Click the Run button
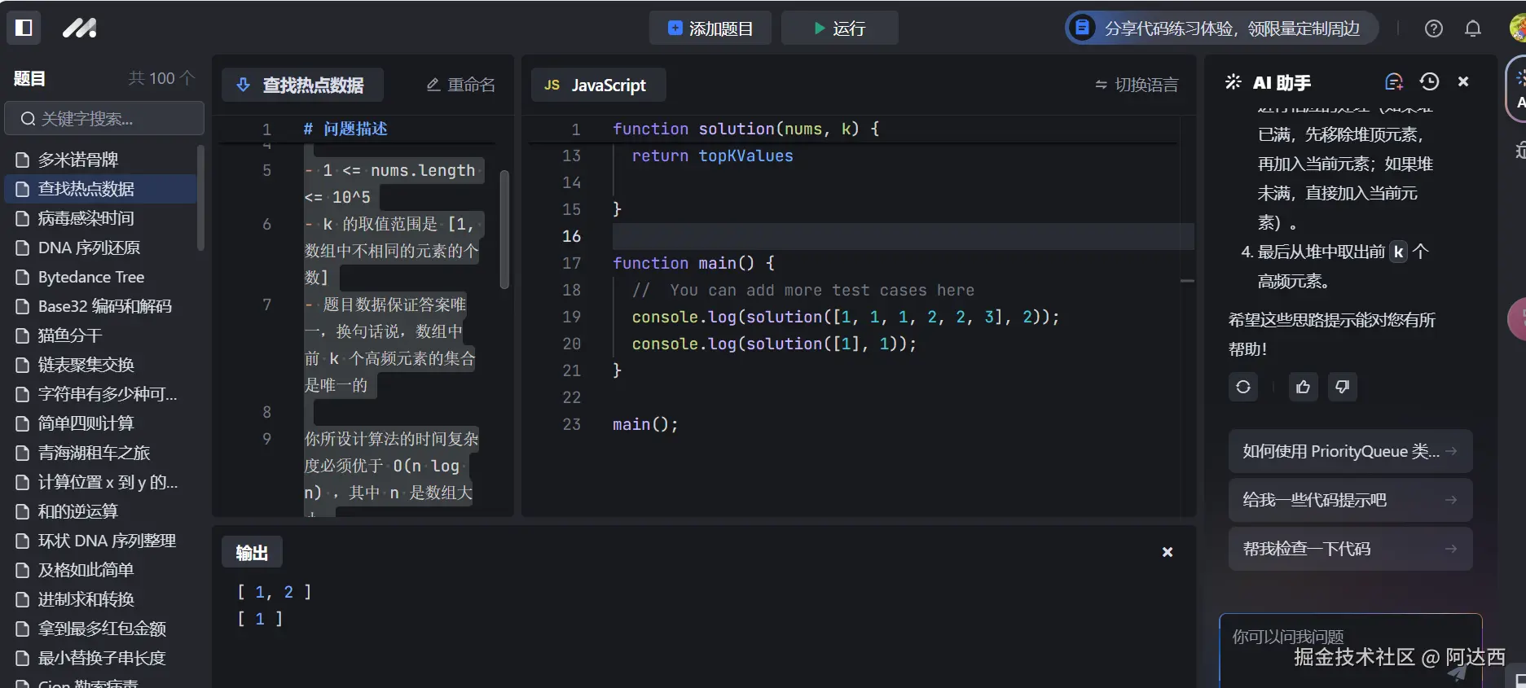1526x688 pixels. pos(839,28)
